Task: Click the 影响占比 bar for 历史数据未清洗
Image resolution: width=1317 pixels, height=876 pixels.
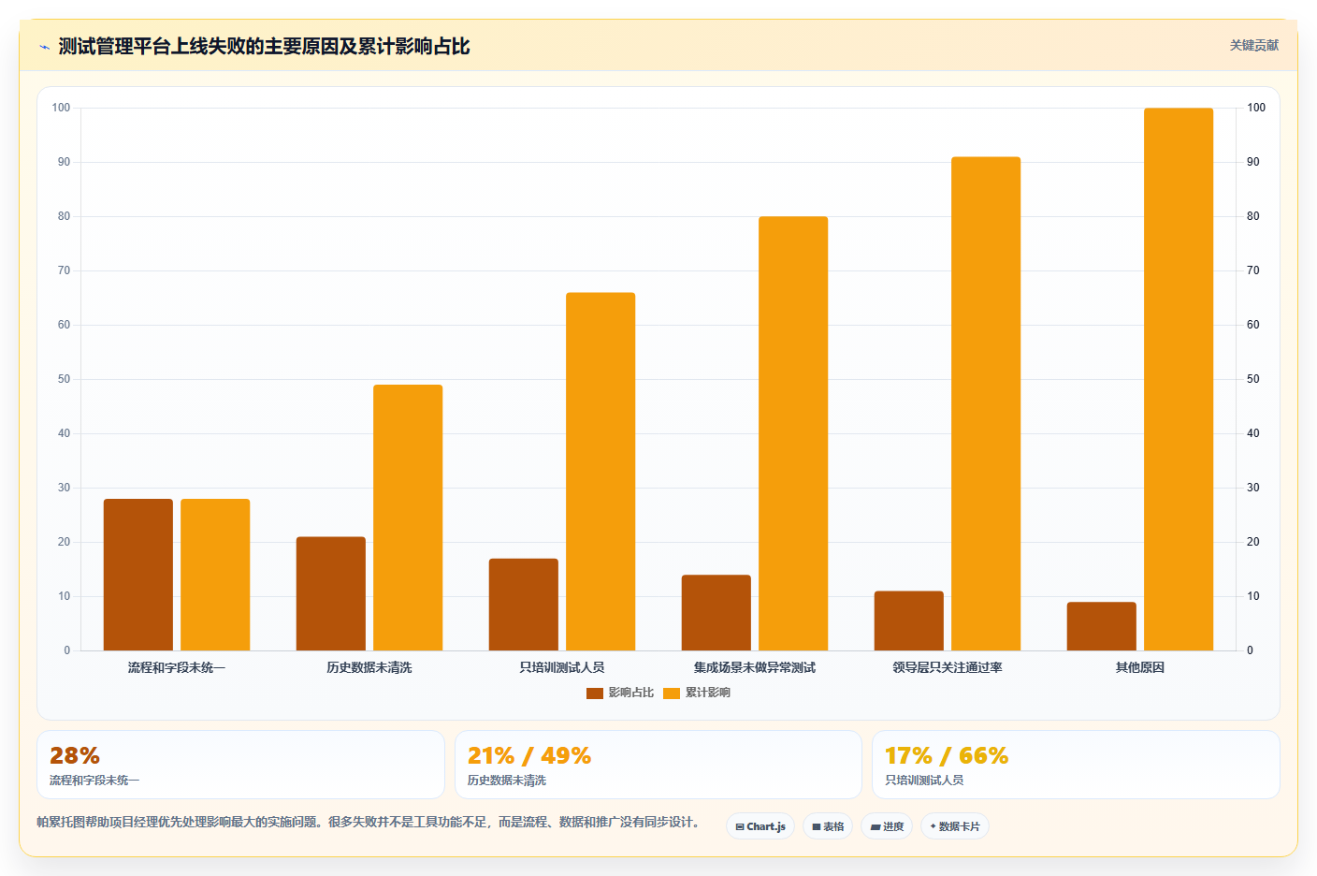Action: click(x=331, y=593)
